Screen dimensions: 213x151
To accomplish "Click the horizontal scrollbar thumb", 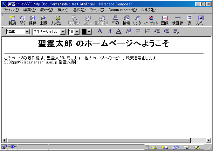I will point(99,140).
